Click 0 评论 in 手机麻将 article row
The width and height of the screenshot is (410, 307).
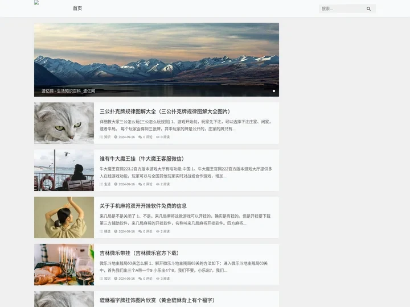click(x=147, y=231)
